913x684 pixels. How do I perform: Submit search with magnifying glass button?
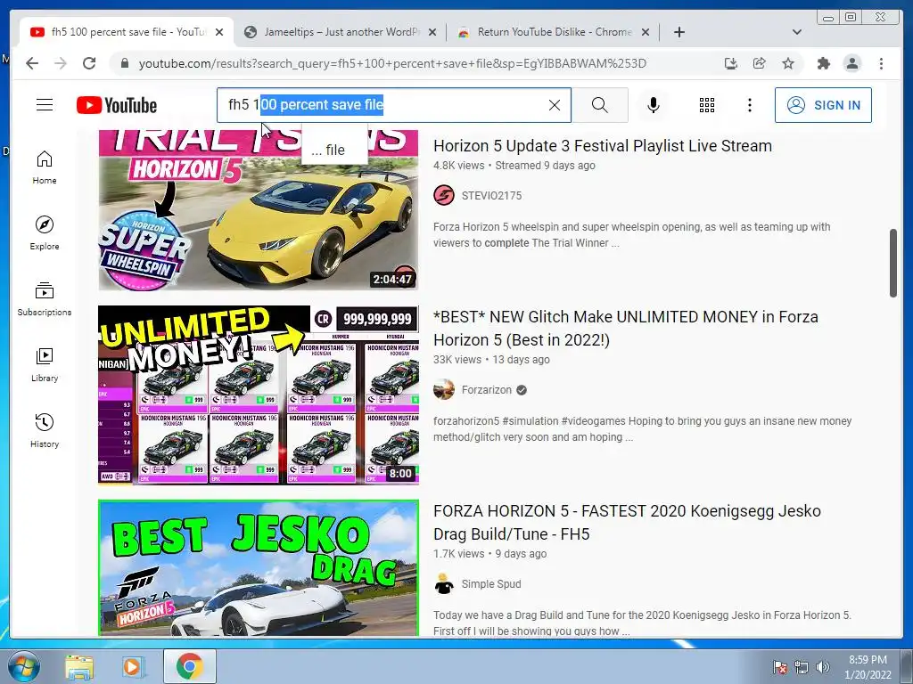pyautogui.click(x=600, y=105)
